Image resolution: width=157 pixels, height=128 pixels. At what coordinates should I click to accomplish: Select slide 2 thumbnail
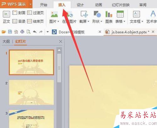31,93
